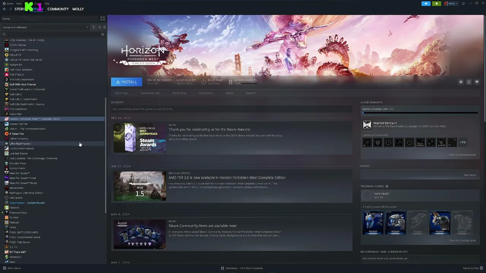The width and height of the screenshot is (486, 273).
Task: Open the news megaphone announcements
Action: [426, 3]
